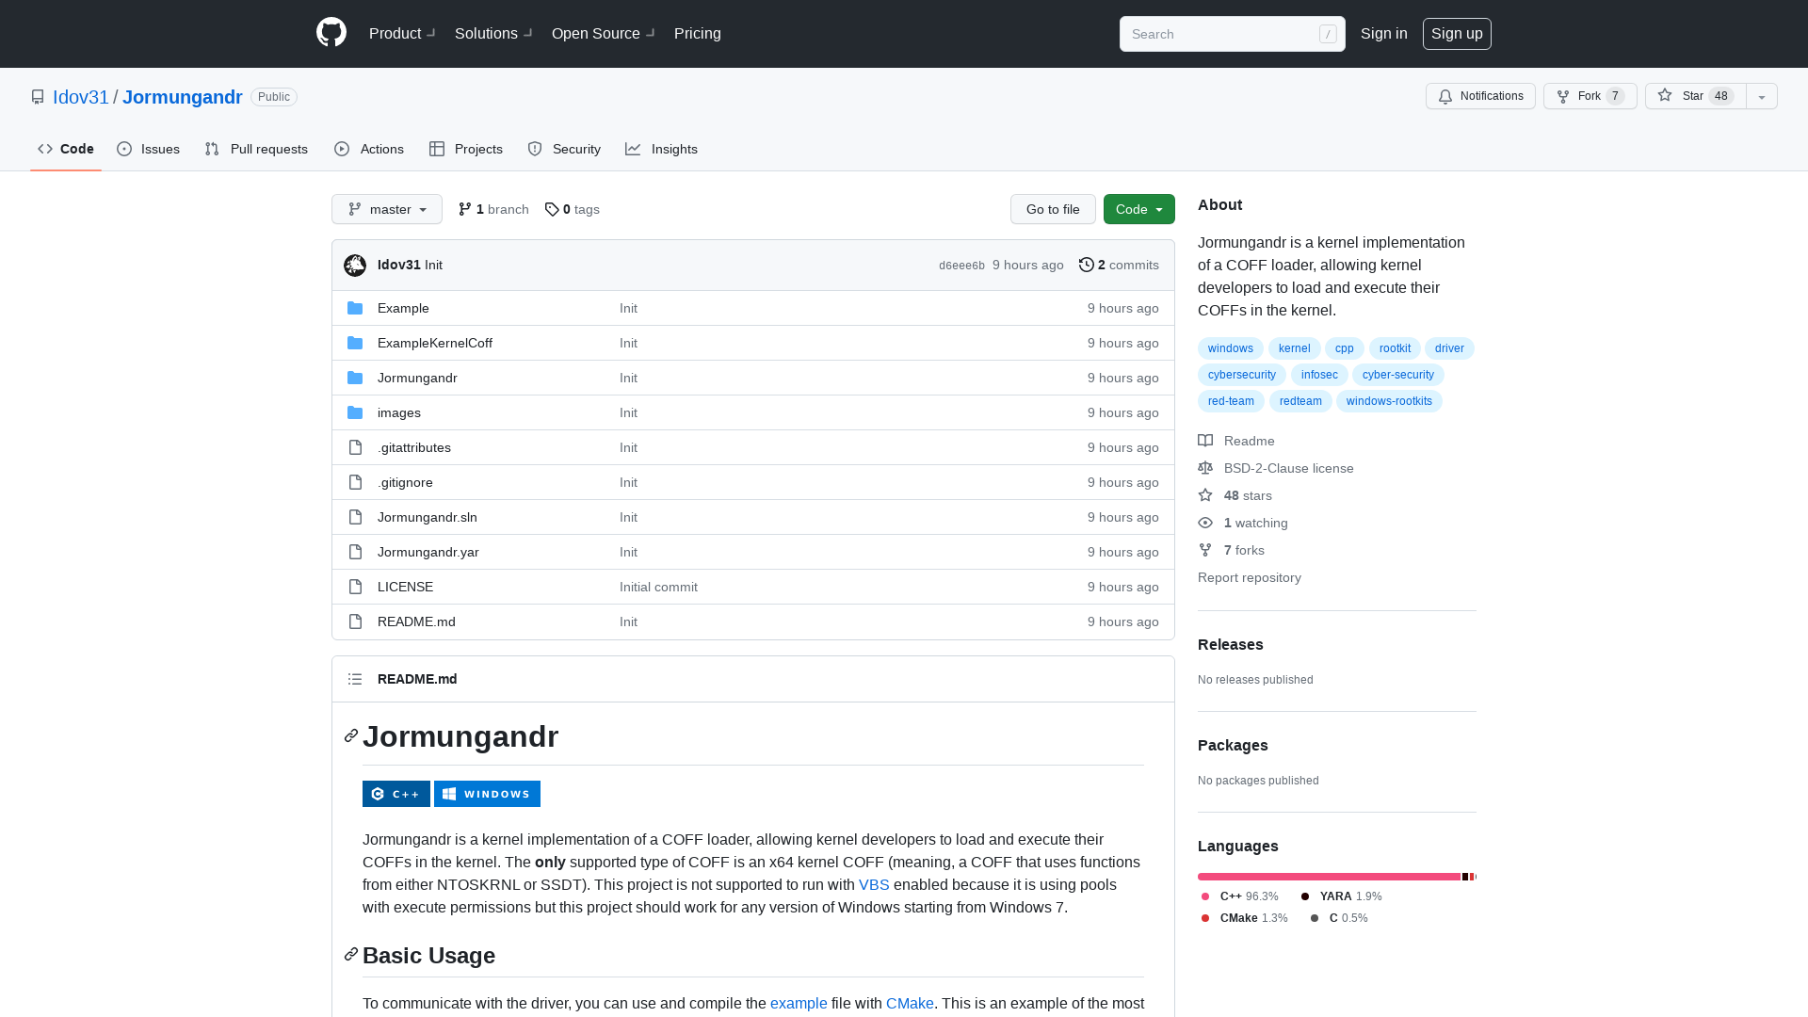
Task: Open the Jormungandr.yar file name
Action: 428,552
